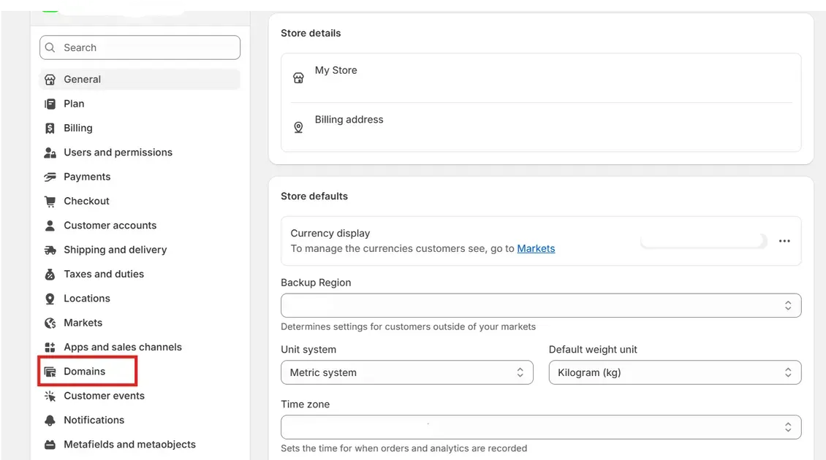Click the Domains icon in sidebar
This screenshot has width=826, height=460.
[x=50, y=372]
